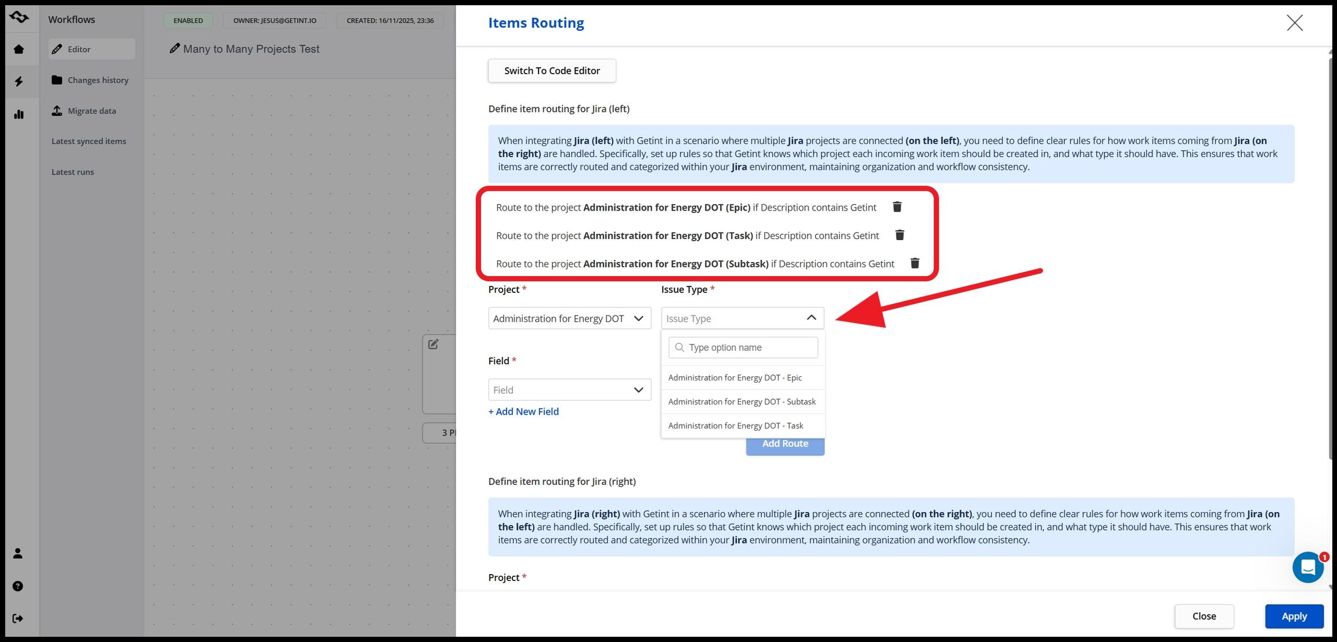Open the lightning bolt workflows icon
Image resolution: width=1337 pixels, height=642 pixels.
point(19,81)
